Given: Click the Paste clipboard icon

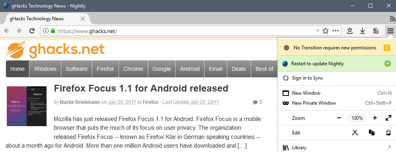Looking at the screenshot, I should 388,133.
